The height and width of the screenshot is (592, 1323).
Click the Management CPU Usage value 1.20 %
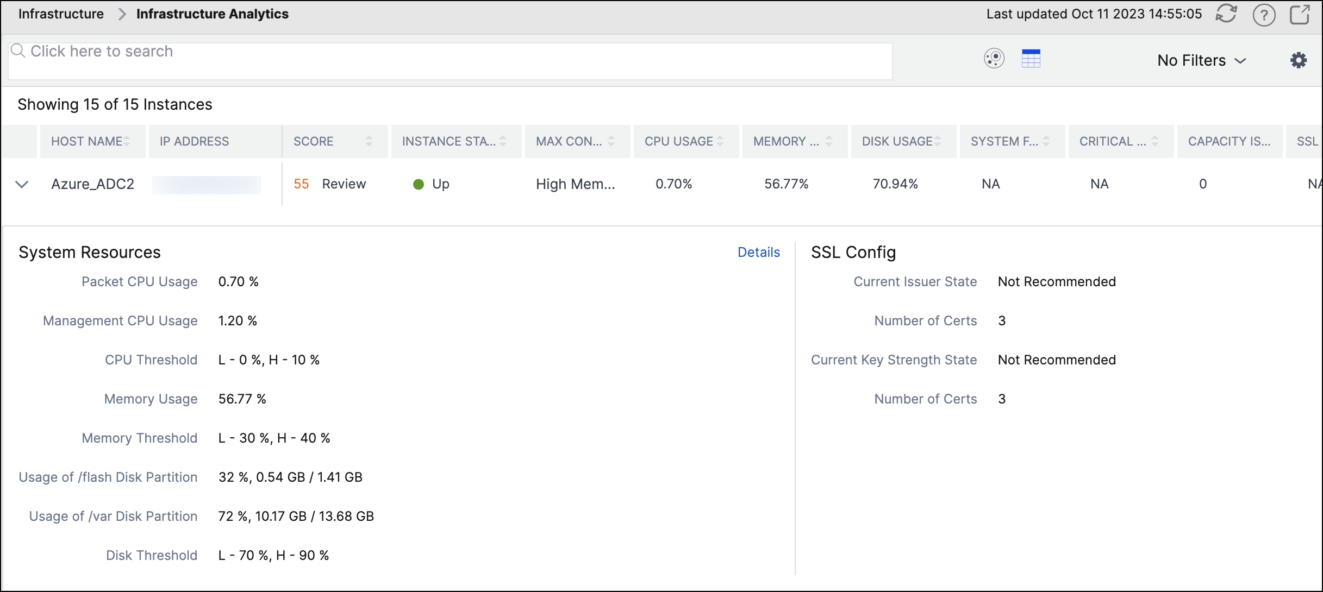(x=238, y=321)
